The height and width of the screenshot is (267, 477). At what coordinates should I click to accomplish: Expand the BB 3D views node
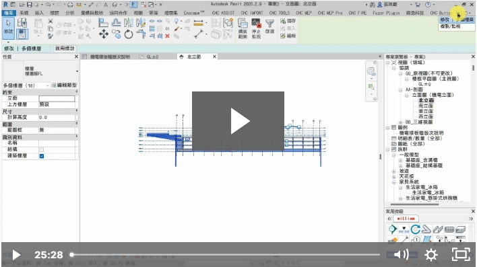coord(400,122)
